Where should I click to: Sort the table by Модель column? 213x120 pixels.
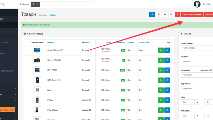point(86,42)
